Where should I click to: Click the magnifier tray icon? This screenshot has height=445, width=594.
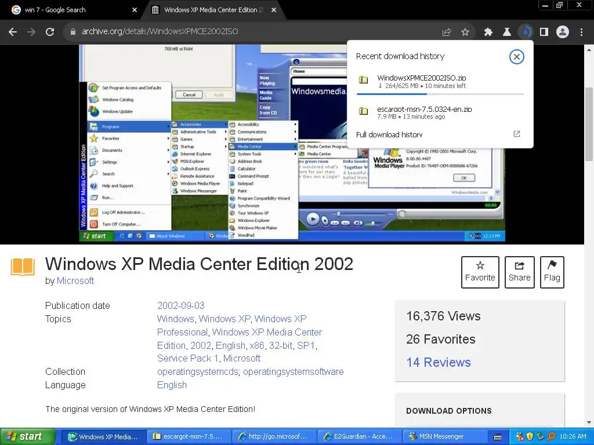coord(551,437)
